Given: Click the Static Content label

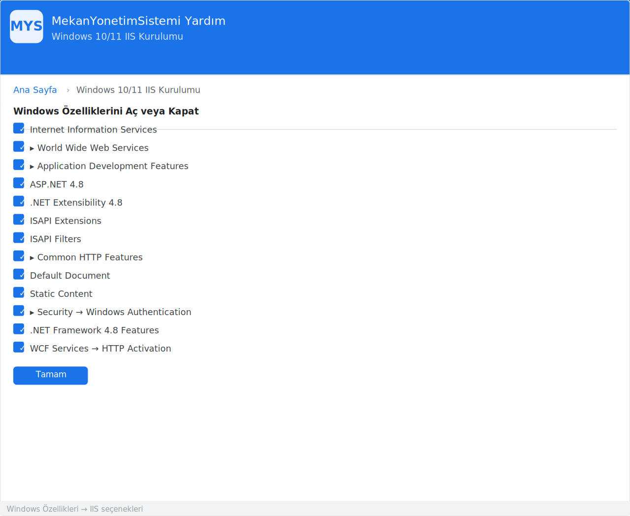Looking at the screenshot, I should [61, 293].
